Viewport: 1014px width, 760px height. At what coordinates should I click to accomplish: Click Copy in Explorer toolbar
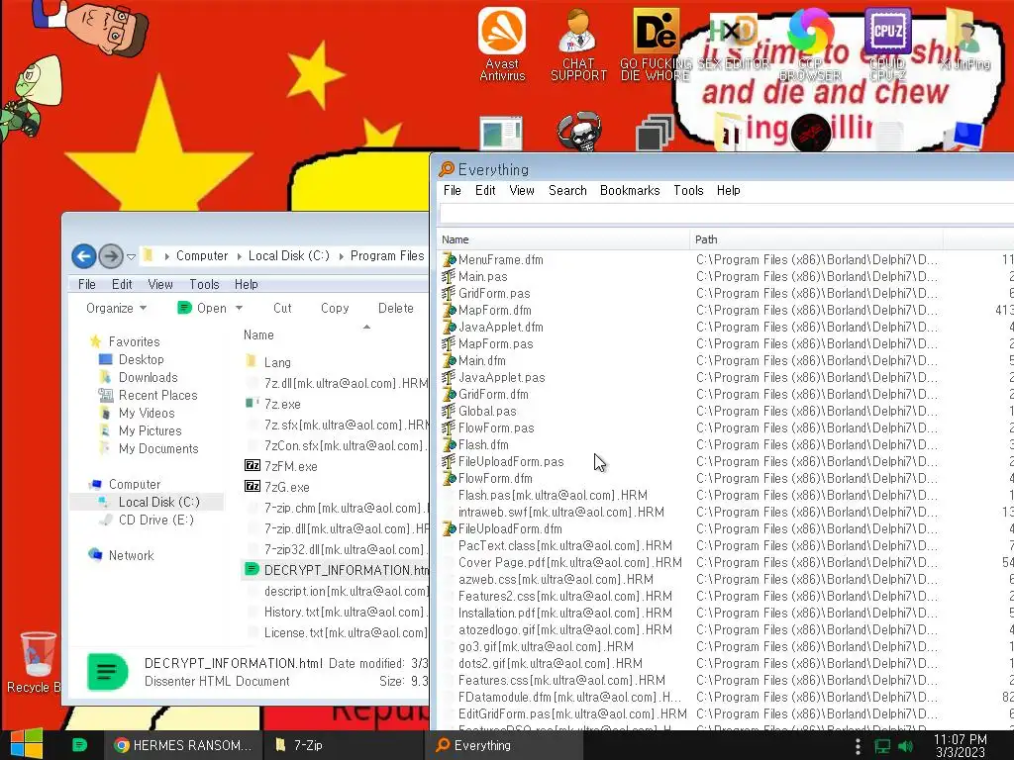[x=335, y=309]
